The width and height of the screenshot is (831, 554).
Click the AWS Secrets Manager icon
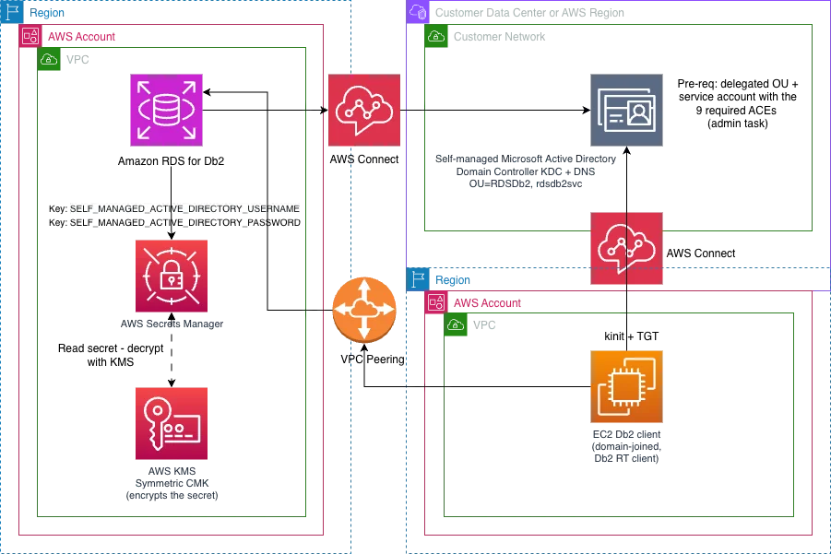pos(172,276)
